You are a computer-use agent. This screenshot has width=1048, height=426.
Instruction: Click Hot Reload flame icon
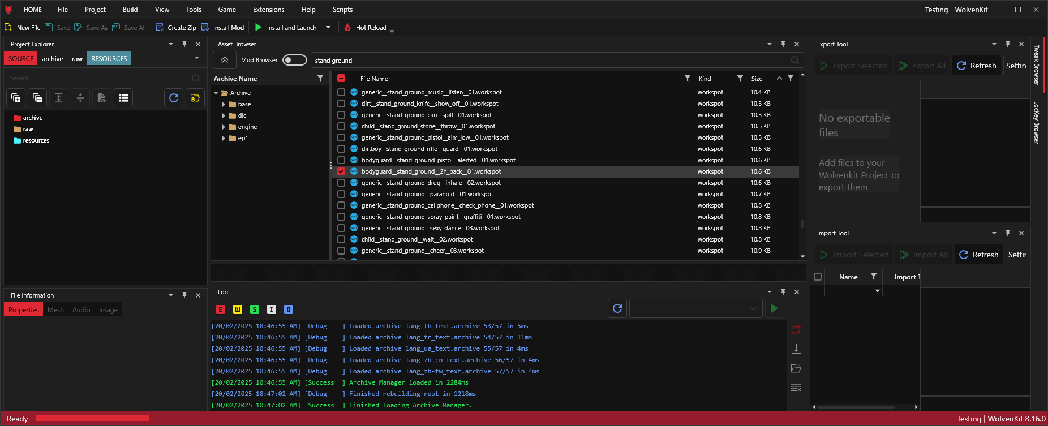[347, 28]
